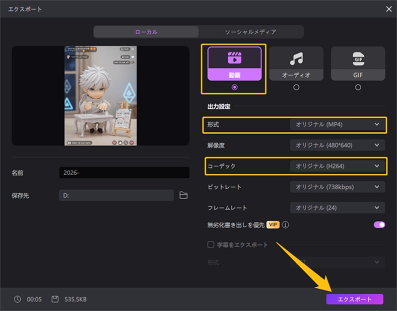Viewport: 397px width, 311px height.
Task: Choose the オーディオ radio button
Action: click(296, 87)
